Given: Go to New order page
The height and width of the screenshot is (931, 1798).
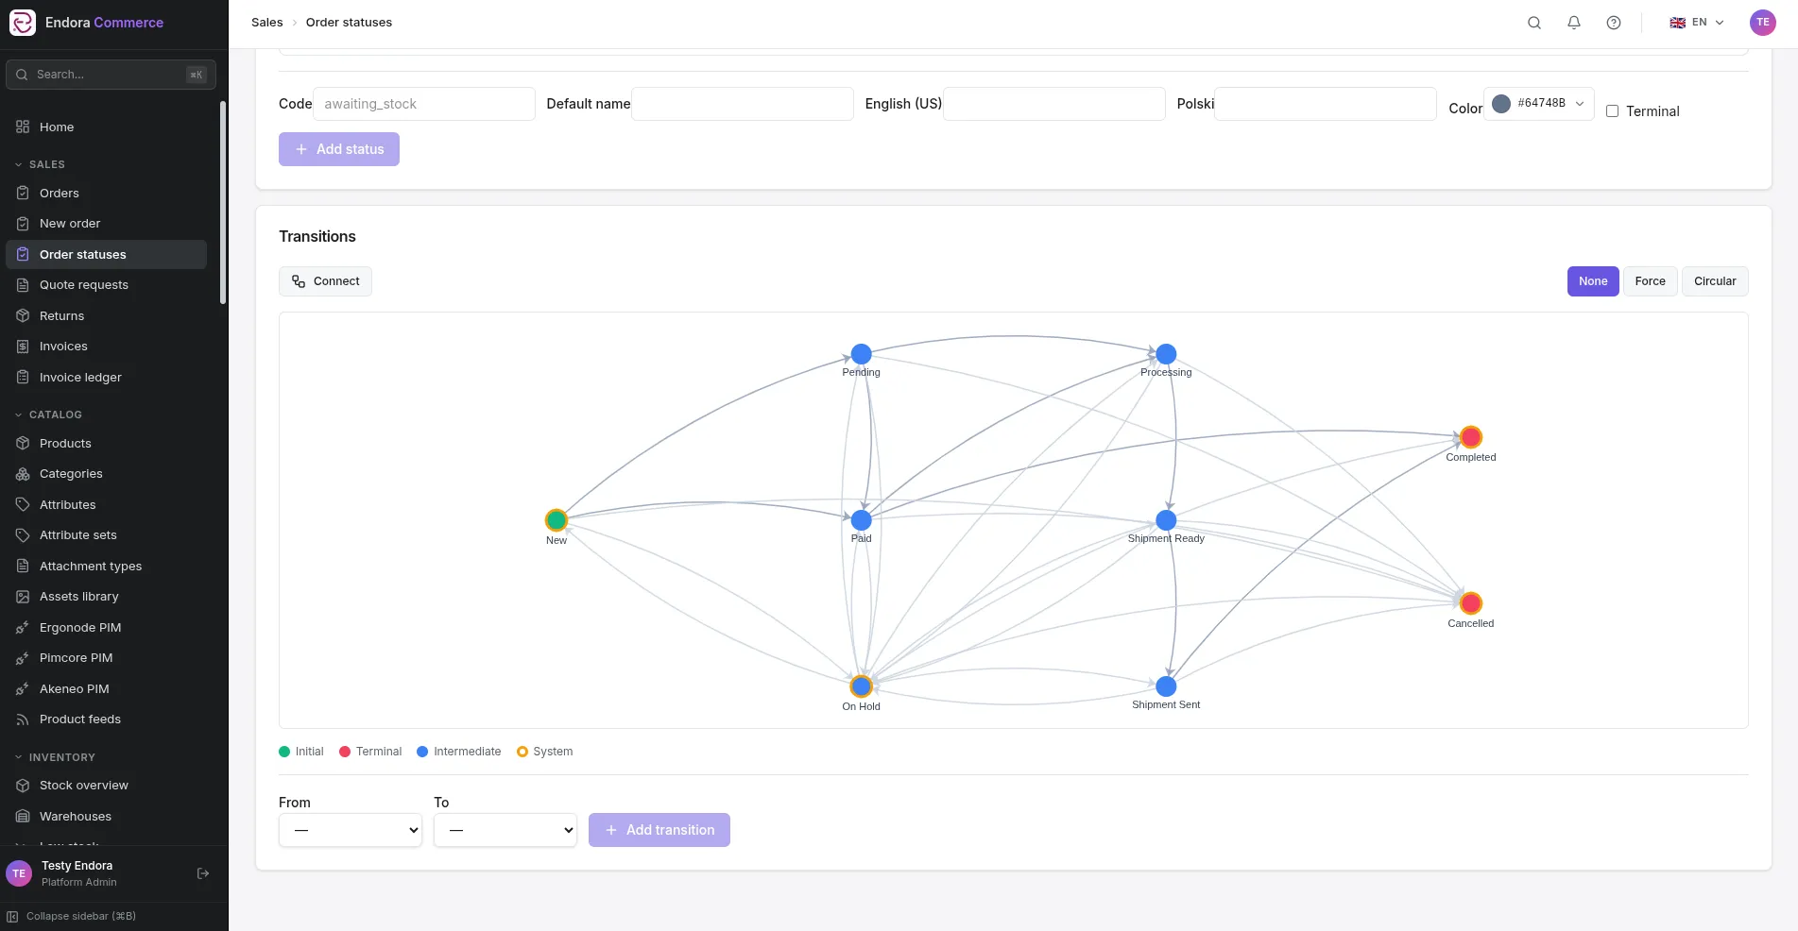Looking at the screenshot, I should [x=106, y=224].
